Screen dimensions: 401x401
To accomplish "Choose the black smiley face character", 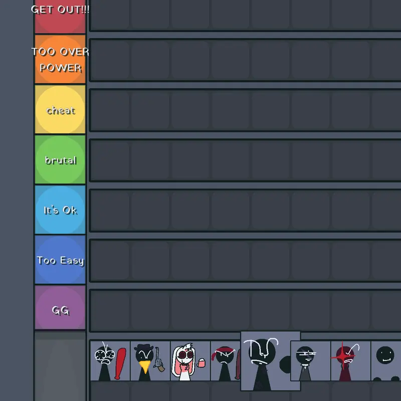I will coord(386,361).
